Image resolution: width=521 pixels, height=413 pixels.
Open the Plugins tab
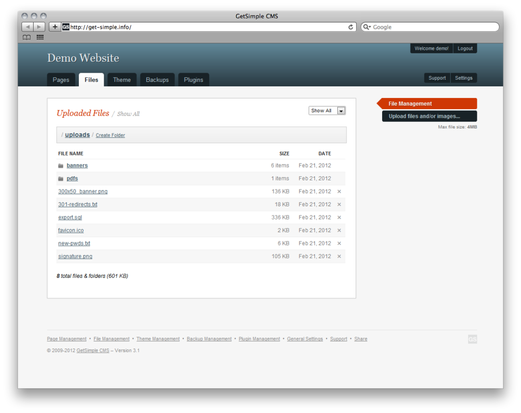(193, 80)
